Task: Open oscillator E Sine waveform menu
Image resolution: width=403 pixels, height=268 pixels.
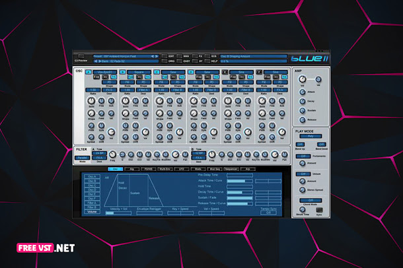Action: point(241,72)
